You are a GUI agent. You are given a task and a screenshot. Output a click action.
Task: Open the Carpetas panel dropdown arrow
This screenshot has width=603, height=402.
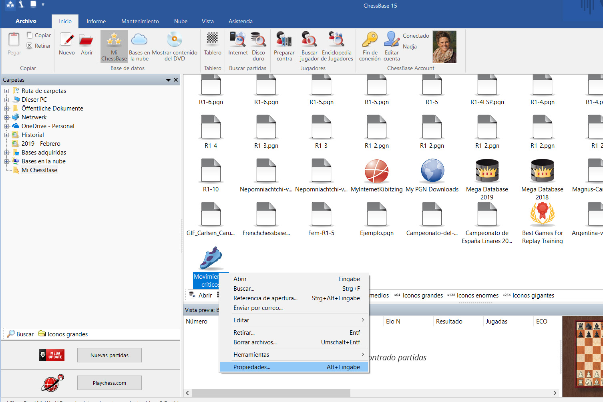pyautogui.click(x=169, y=80)
